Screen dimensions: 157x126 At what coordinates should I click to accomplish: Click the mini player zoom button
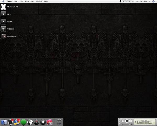click(x=119, y=123)
